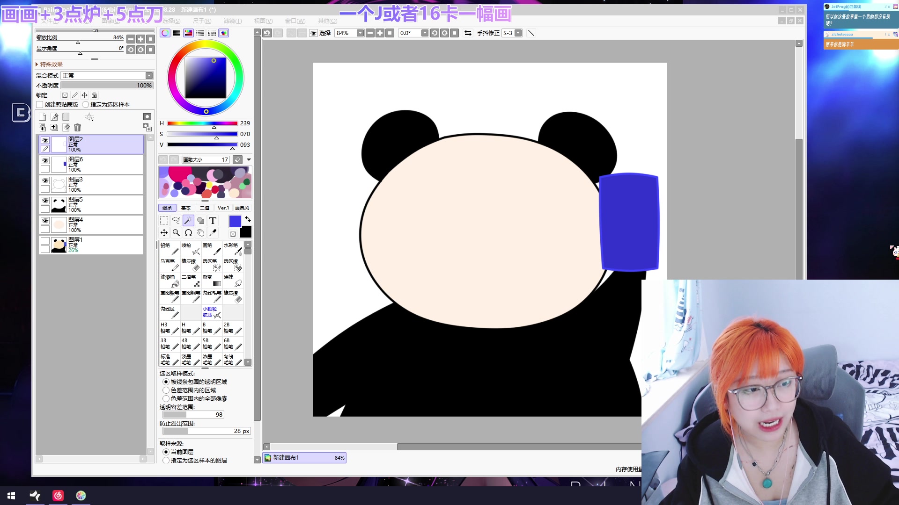Screen dimensions: 899x505
Task: Select the rectangular selection tool
Action: point(164,220)
